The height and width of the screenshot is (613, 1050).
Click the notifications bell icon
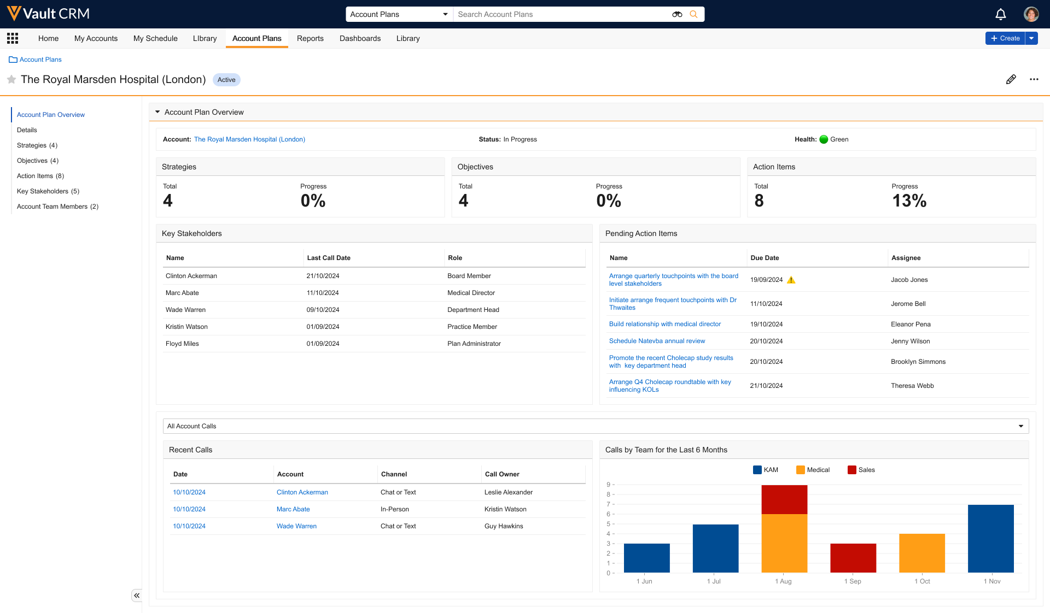(1000, 14)
